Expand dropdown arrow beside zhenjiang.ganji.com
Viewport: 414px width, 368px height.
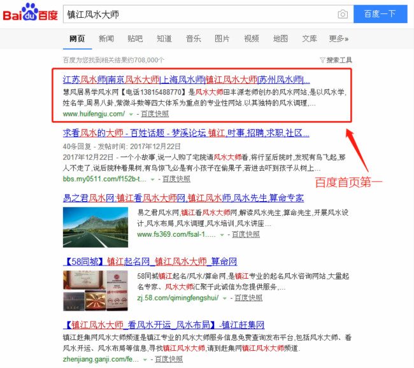click(145, 360)
